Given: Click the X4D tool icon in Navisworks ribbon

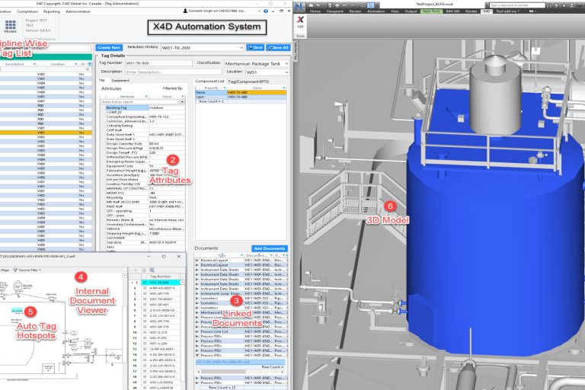Looking at the screenshot, I should [300, 20].
